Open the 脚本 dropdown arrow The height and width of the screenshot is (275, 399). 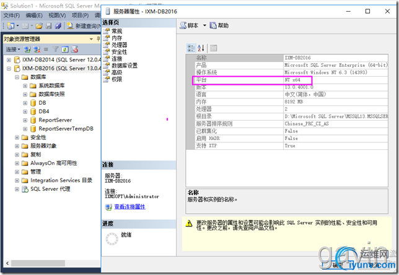pos(204,25)
